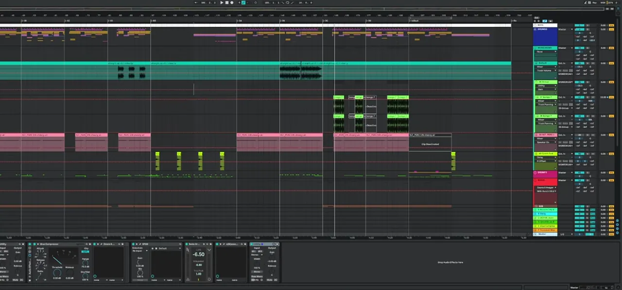Click the Glue Compressor hot-swap preset icon
Screen dimensions: 622x290
pos(86,244)
